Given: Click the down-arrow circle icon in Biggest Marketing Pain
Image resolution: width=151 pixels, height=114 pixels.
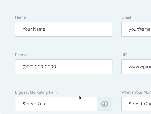Looking at the screenshot, I should tap(105, 104).
